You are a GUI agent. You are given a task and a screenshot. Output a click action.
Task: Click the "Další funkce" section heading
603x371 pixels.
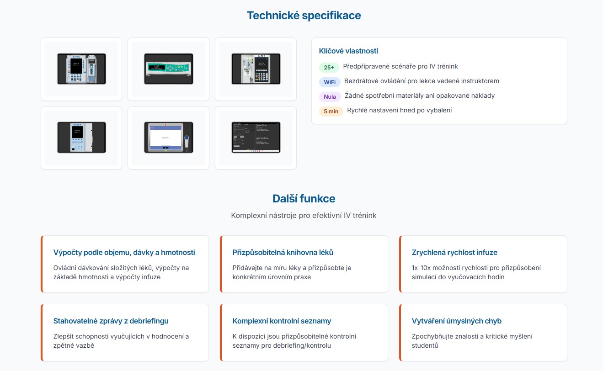pyautogui.click(x=304, y=199)
